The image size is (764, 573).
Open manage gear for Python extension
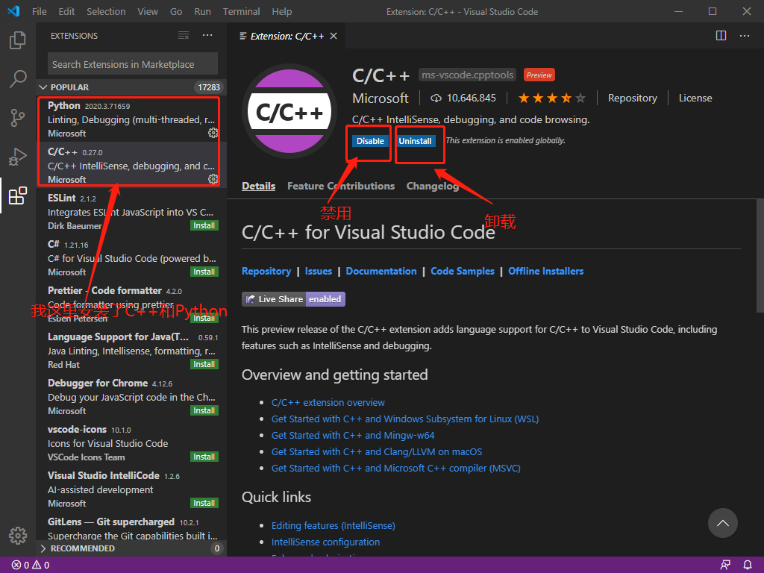pos(213,133)
